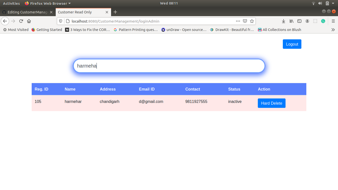Click the React DevTools extension icon
The height and width of the screenshot is (190, 338).
315,21
